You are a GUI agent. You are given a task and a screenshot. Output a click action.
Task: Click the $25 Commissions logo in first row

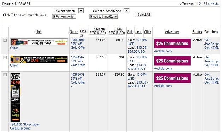pos(172,44)
